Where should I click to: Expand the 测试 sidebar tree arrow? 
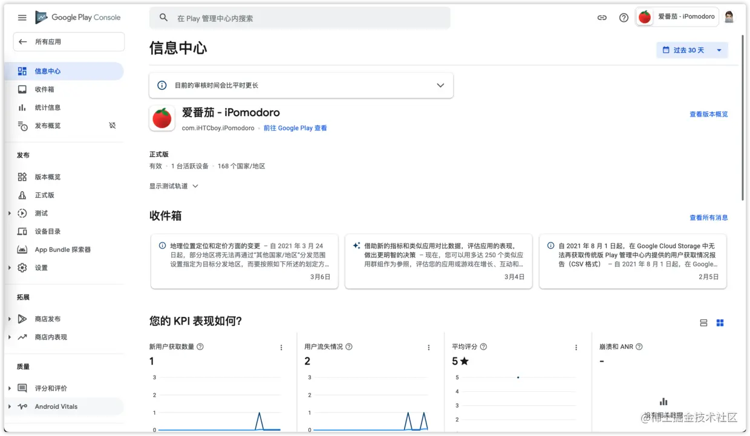(x=10, y=213)
